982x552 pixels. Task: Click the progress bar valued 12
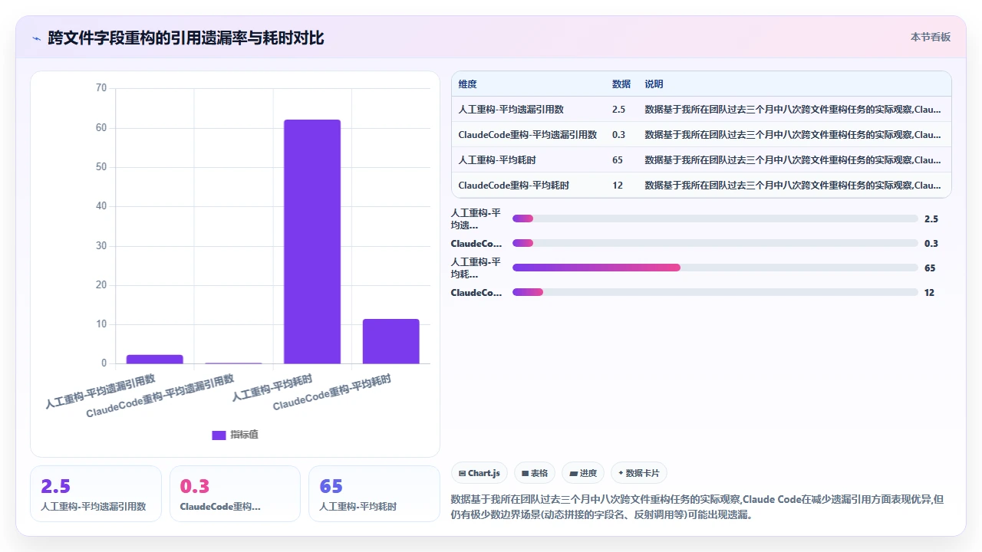point(715,292)
